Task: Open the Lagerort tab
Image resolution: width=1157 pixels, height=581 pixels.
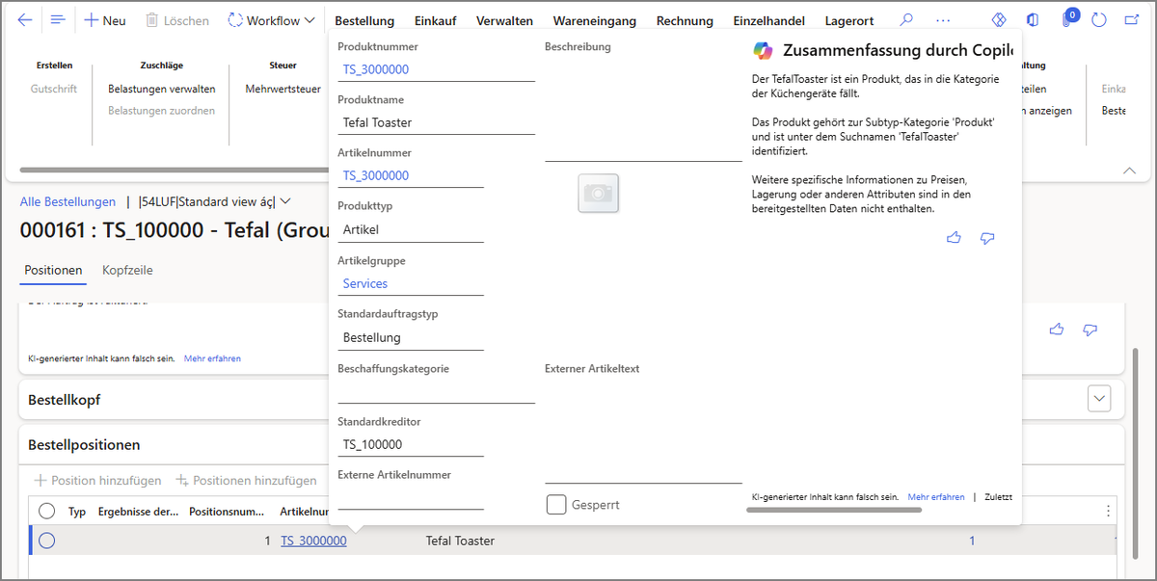Action: [x=849, y=20]
